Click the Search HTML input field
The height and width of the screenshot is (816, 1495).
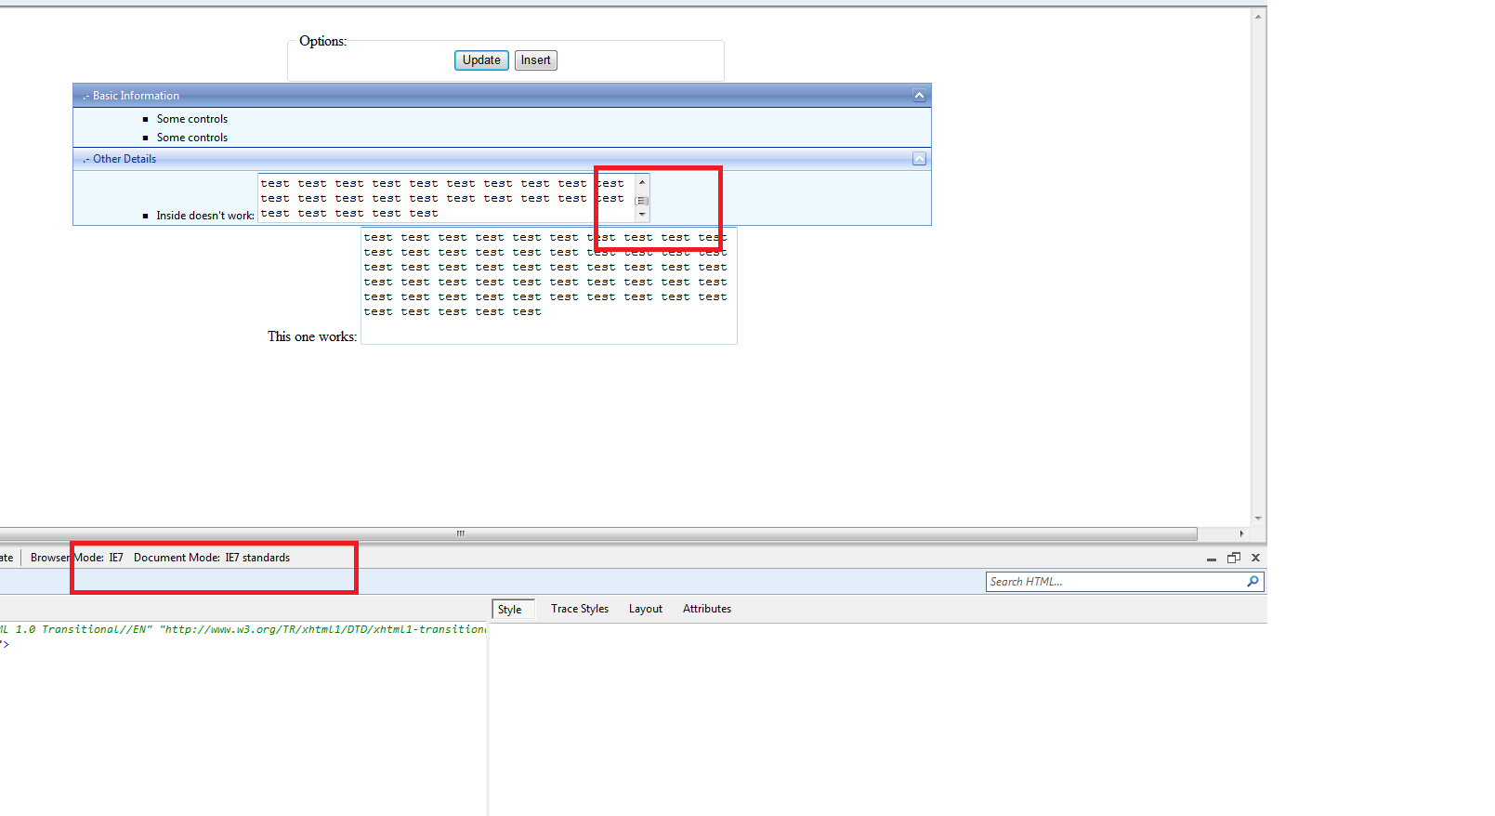tap(1116, 582)
